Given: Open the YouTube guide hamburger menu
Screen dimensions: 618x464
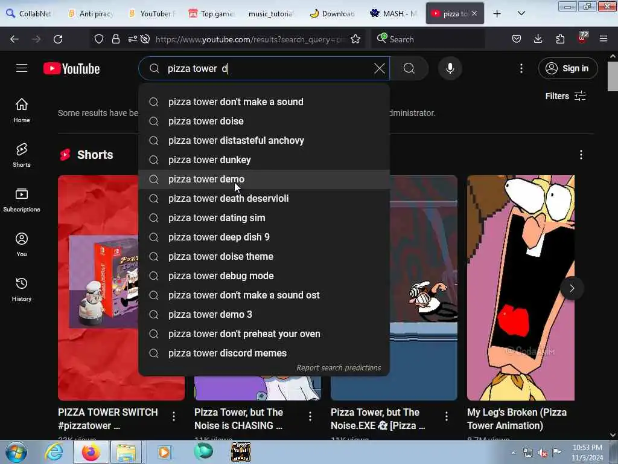Looking at the screenshot, I should pyautogui.click(x=22, y=68).
